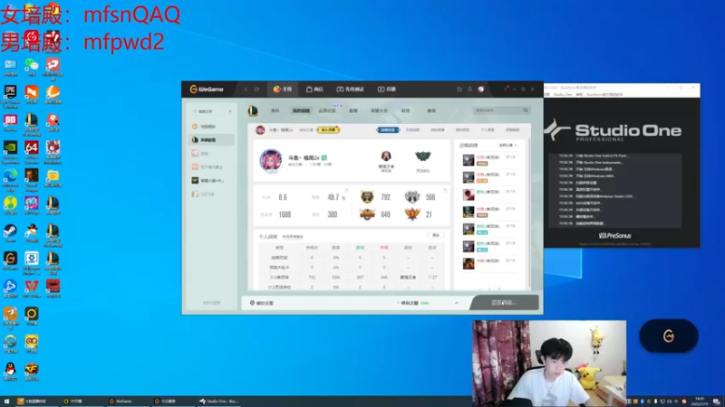Screen dimensions: 725x407
Task: Click the app search field in the WeGame sidebar
Action: tap(208, 111)
